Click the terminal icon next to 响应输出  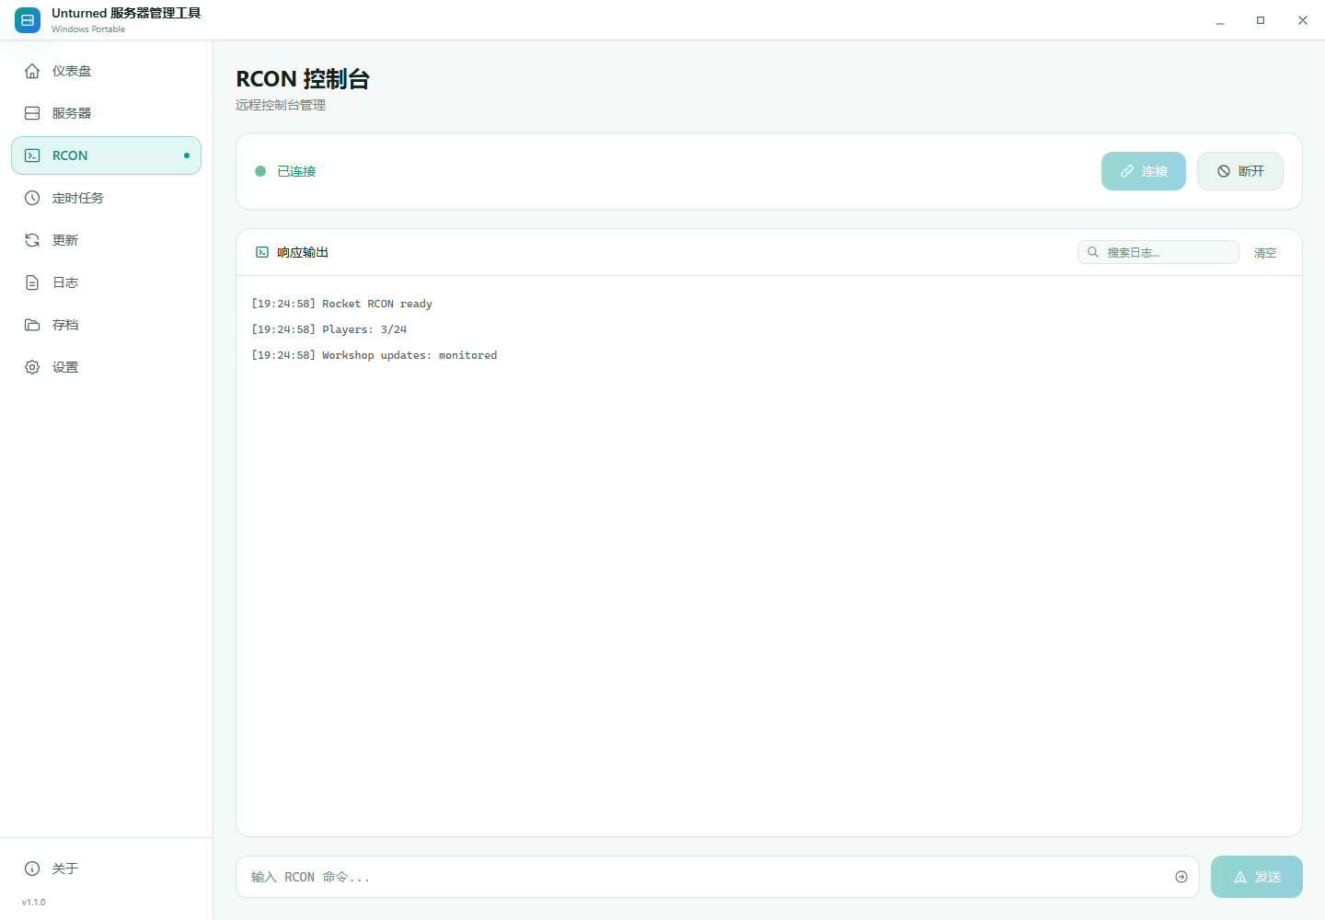point(262,252)
